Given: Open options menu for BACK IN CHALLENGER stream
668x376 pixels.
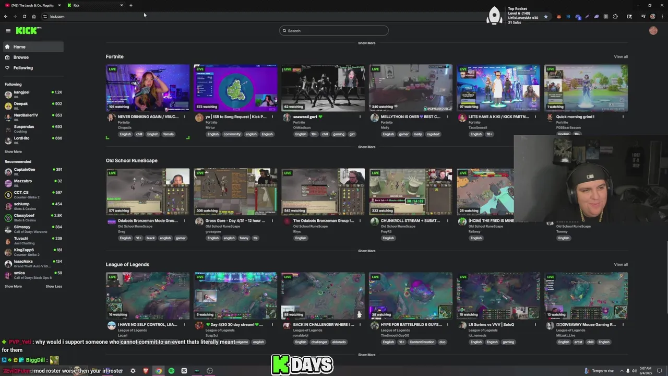Looking at the screenshot, I should [360, 324].
